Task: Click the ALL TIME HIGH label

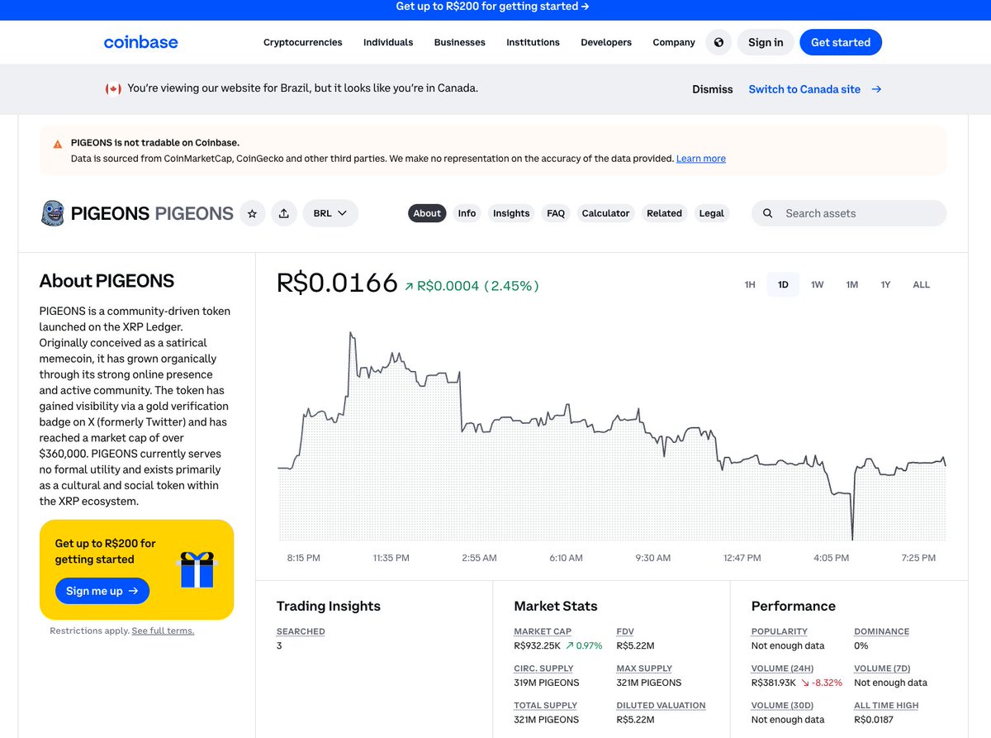Action: (x=886, y=706)
